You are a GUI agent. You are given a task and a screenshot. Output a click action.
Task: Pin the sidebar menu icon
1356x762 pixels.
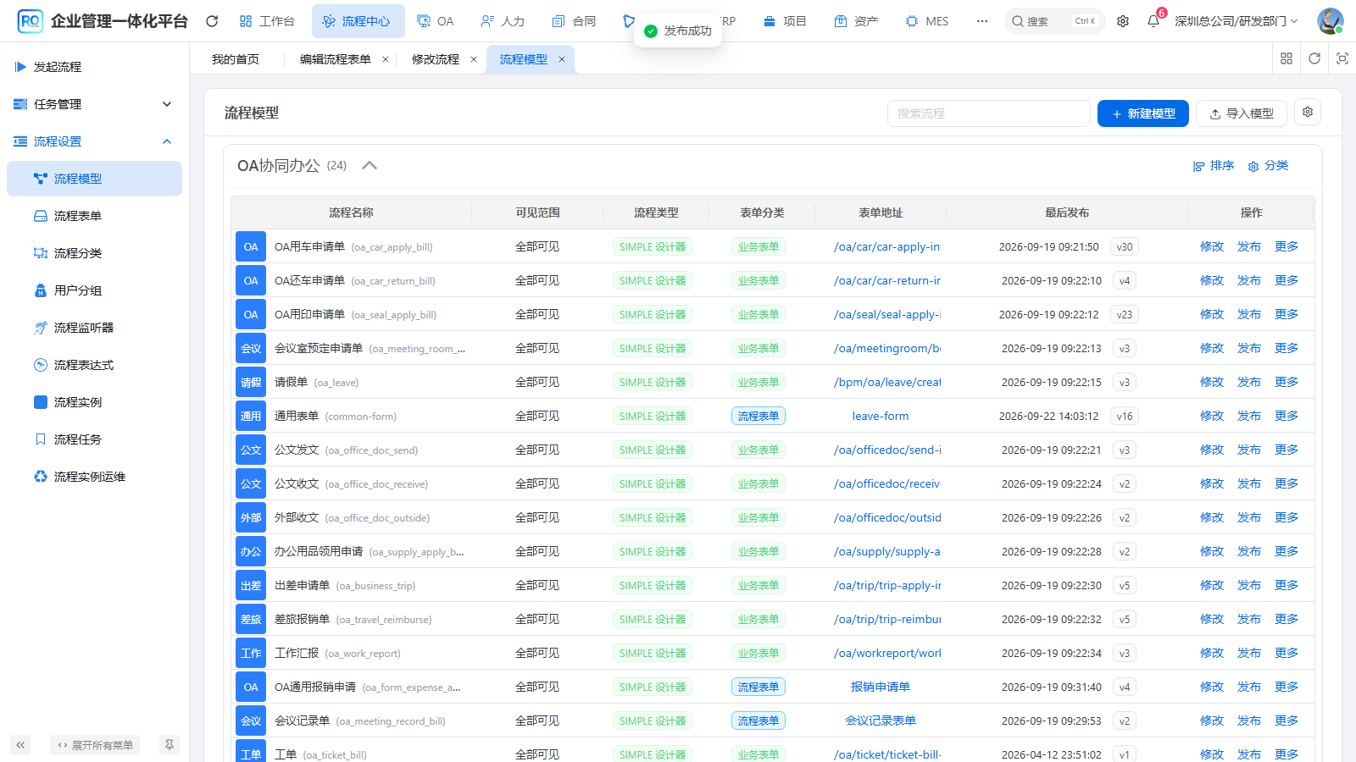[169, 745]
